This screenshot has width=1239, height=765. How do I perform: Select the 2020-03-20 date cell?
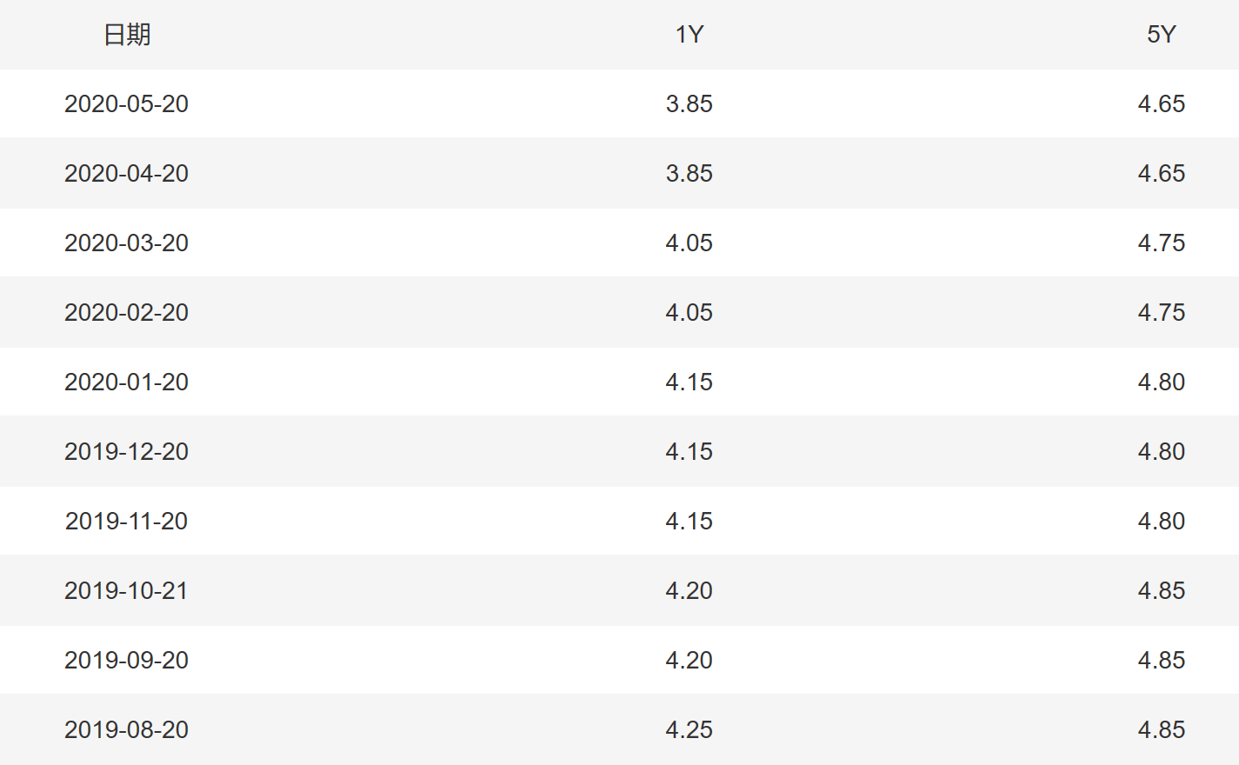pos(127,243)
